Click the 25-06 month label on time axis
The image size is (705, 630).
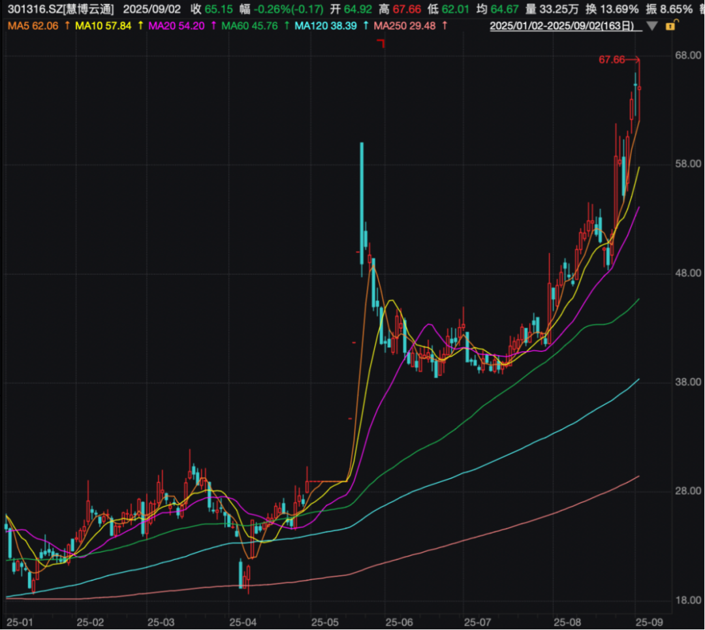tap(399, 622)
